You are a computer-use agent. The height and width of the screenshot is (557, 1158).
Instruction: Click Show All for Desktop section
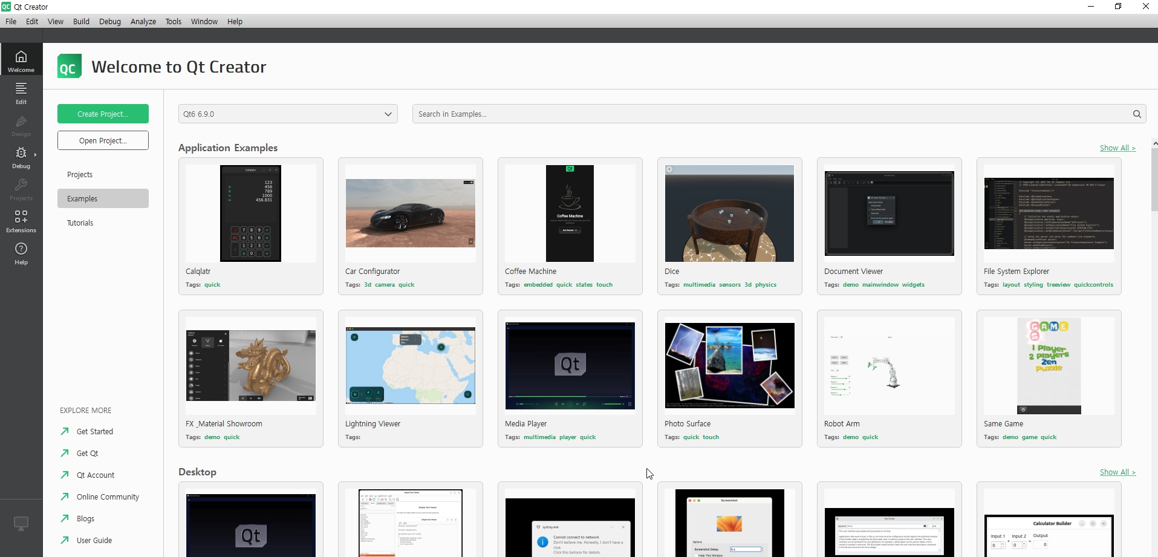(1117, 472)
